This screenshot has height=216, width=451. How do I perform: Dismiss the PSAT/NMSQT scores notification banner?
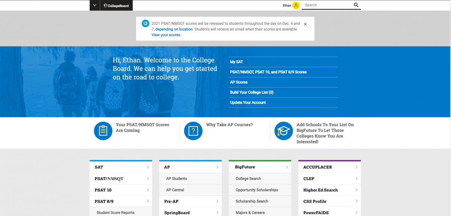tap(305, 24)
